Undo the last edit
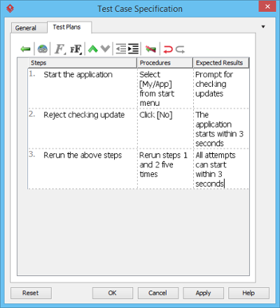280x308 pixels. tap(168, 49)
